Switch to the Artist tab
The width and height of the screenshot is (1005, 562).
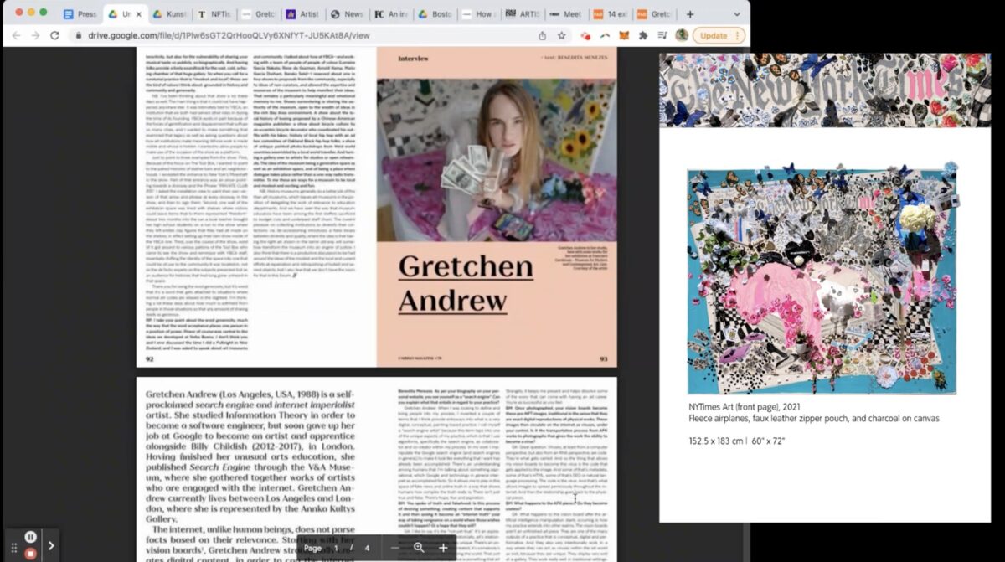[x=303, y=14]
